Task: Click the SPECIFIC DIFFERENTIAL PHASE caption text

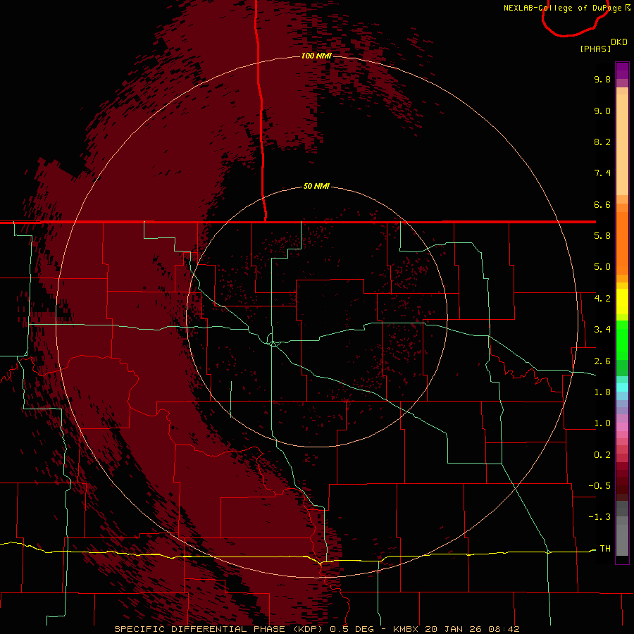Action: tap(200, 629)
